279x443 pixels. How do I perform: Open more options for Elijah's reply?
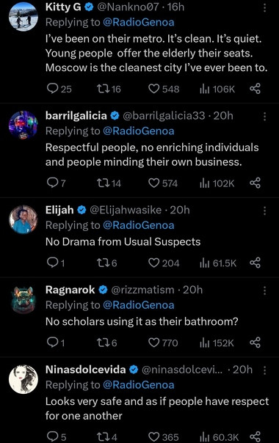(264, 210)
